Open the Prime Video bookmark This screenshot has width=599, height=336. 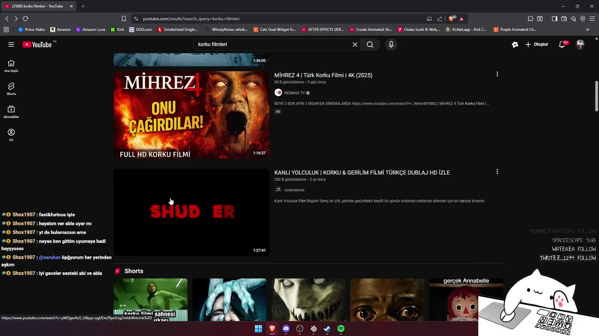(x=32, y=29)
